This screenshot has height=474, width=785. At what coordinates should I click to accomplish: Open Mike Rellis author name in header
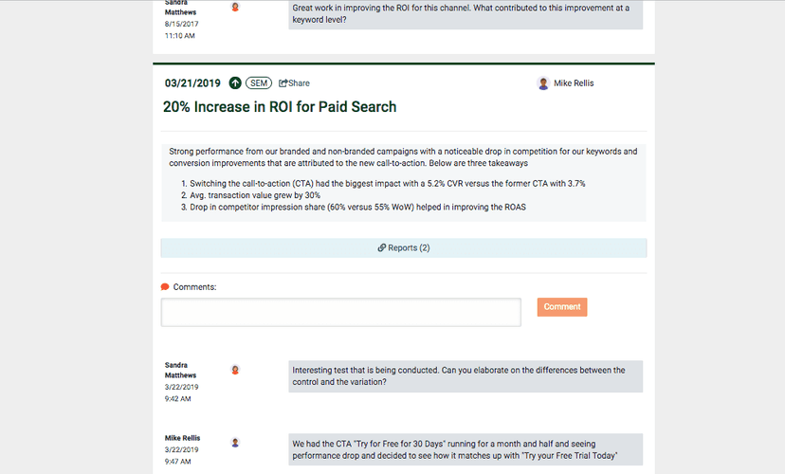(x=574, y=83)
